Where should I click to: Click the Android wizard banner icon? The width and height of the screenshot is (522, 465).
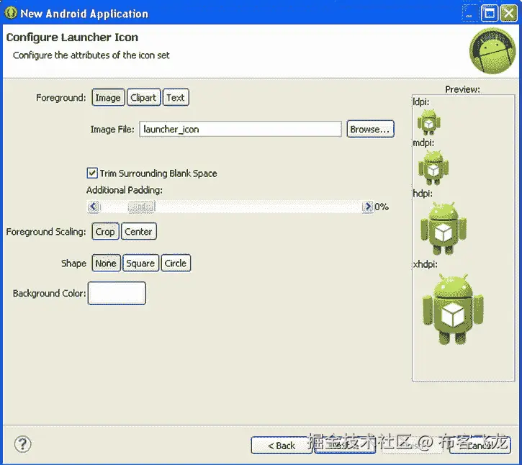coord(492,51)
